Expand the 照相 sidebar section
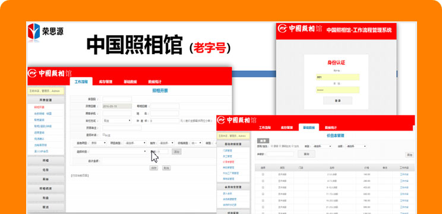This screenshot has width=442, height=214. (46, 160)
